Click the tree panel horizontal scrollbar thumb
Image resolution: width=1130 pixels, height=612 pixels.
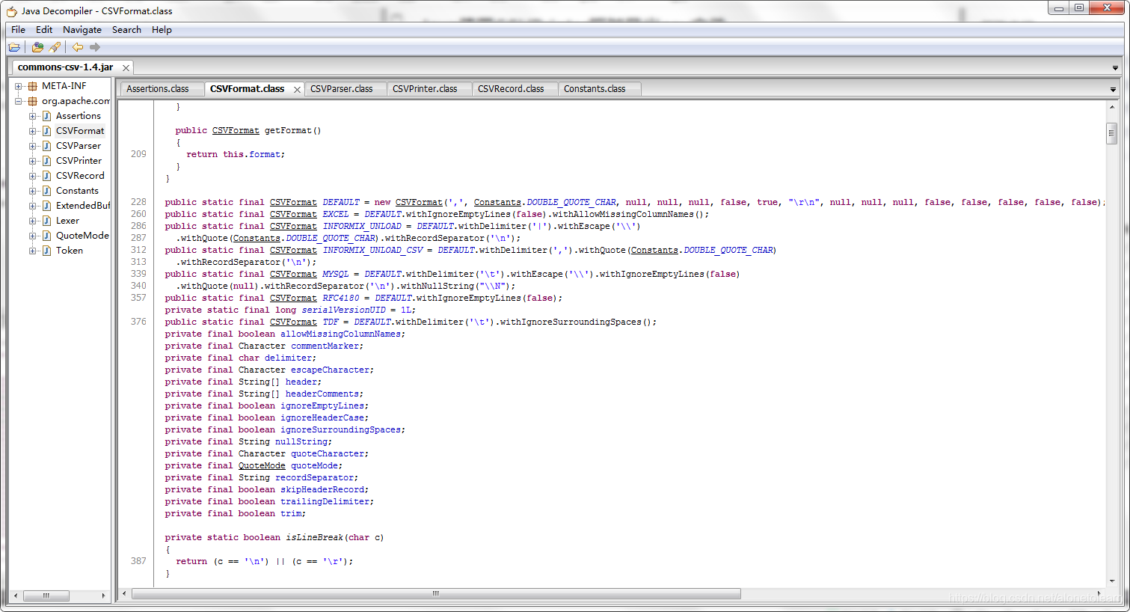point(46,596)
